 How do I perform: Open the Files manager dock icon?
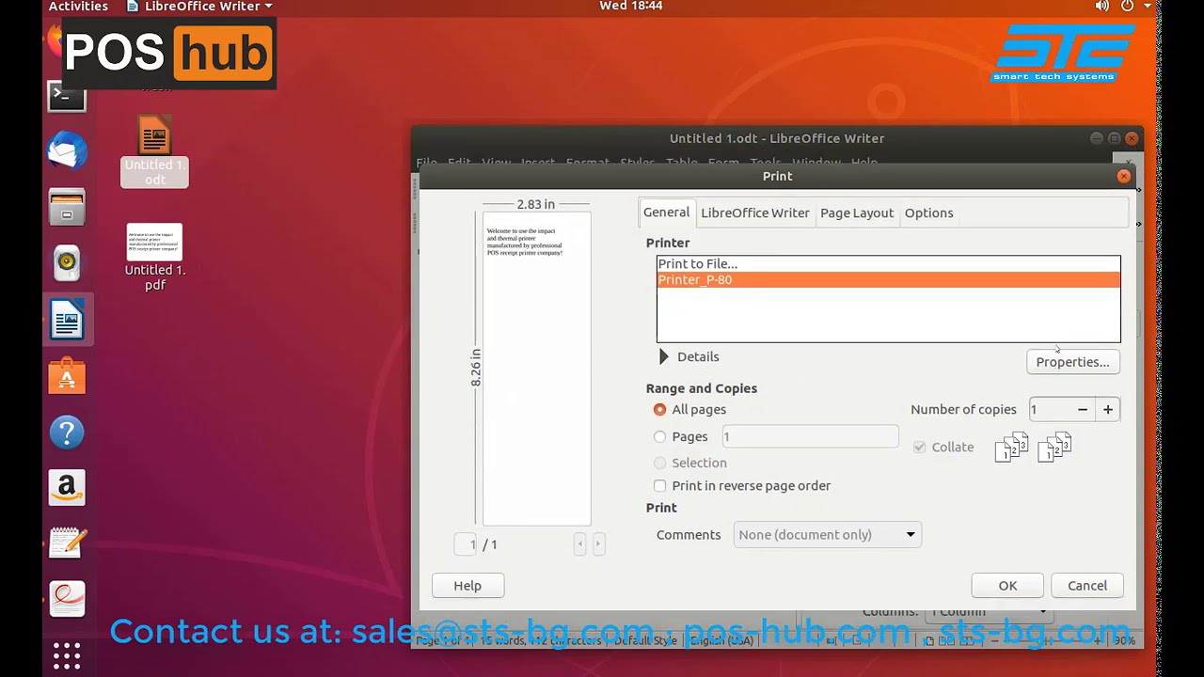(67, 207)
